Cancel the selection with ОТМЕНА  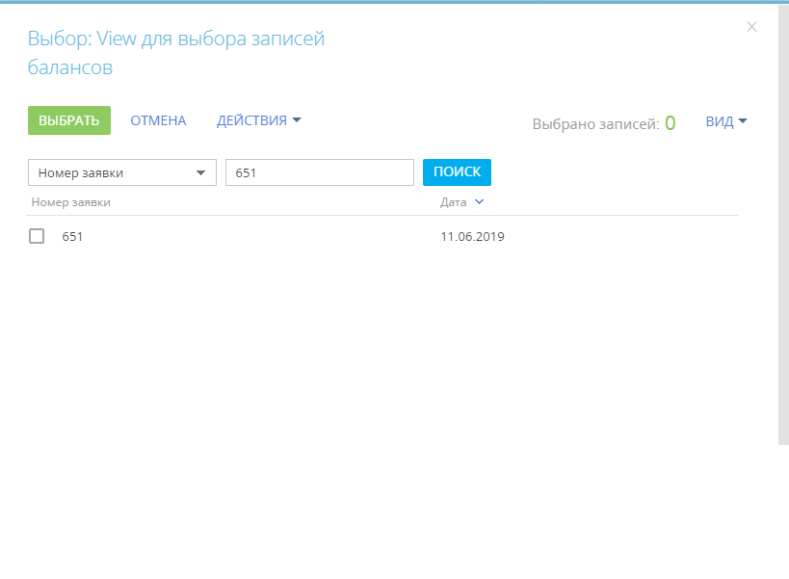[x=158, y=120]
